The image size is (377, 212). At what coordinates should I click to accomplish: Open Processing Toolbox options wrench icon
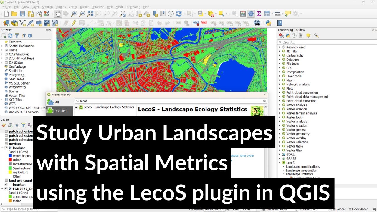(x=317, y=36)
